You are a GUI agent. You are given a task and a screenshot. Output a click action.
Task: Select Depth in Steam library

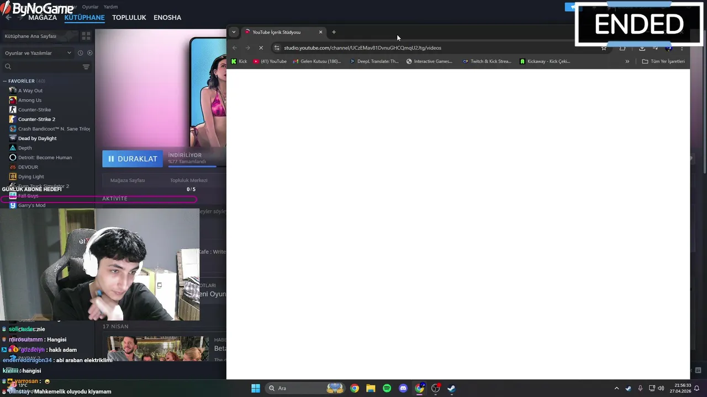click(25, 148)
